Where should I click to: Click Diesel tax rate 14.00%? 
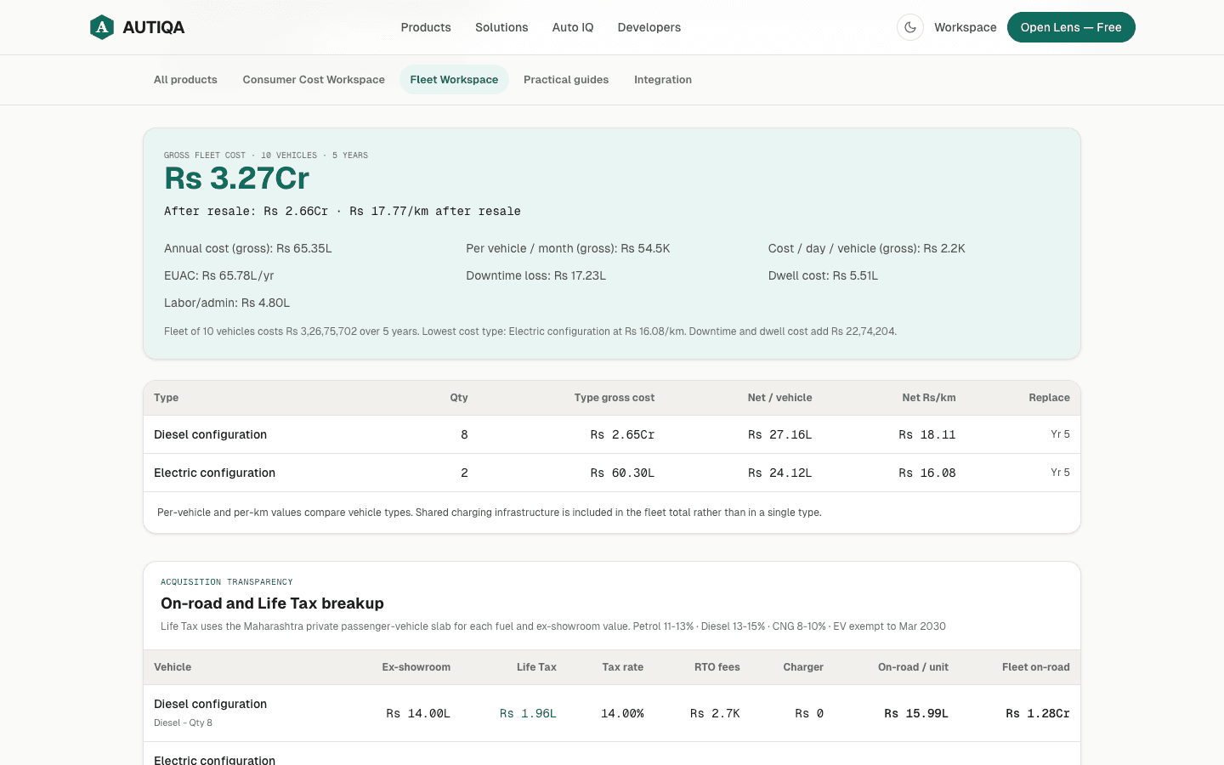622,713
